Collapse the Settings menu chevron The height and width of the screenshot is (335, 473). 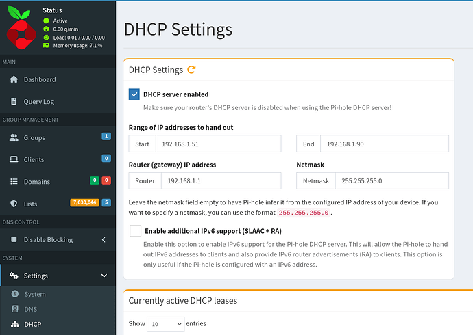(x=104, y=276)
